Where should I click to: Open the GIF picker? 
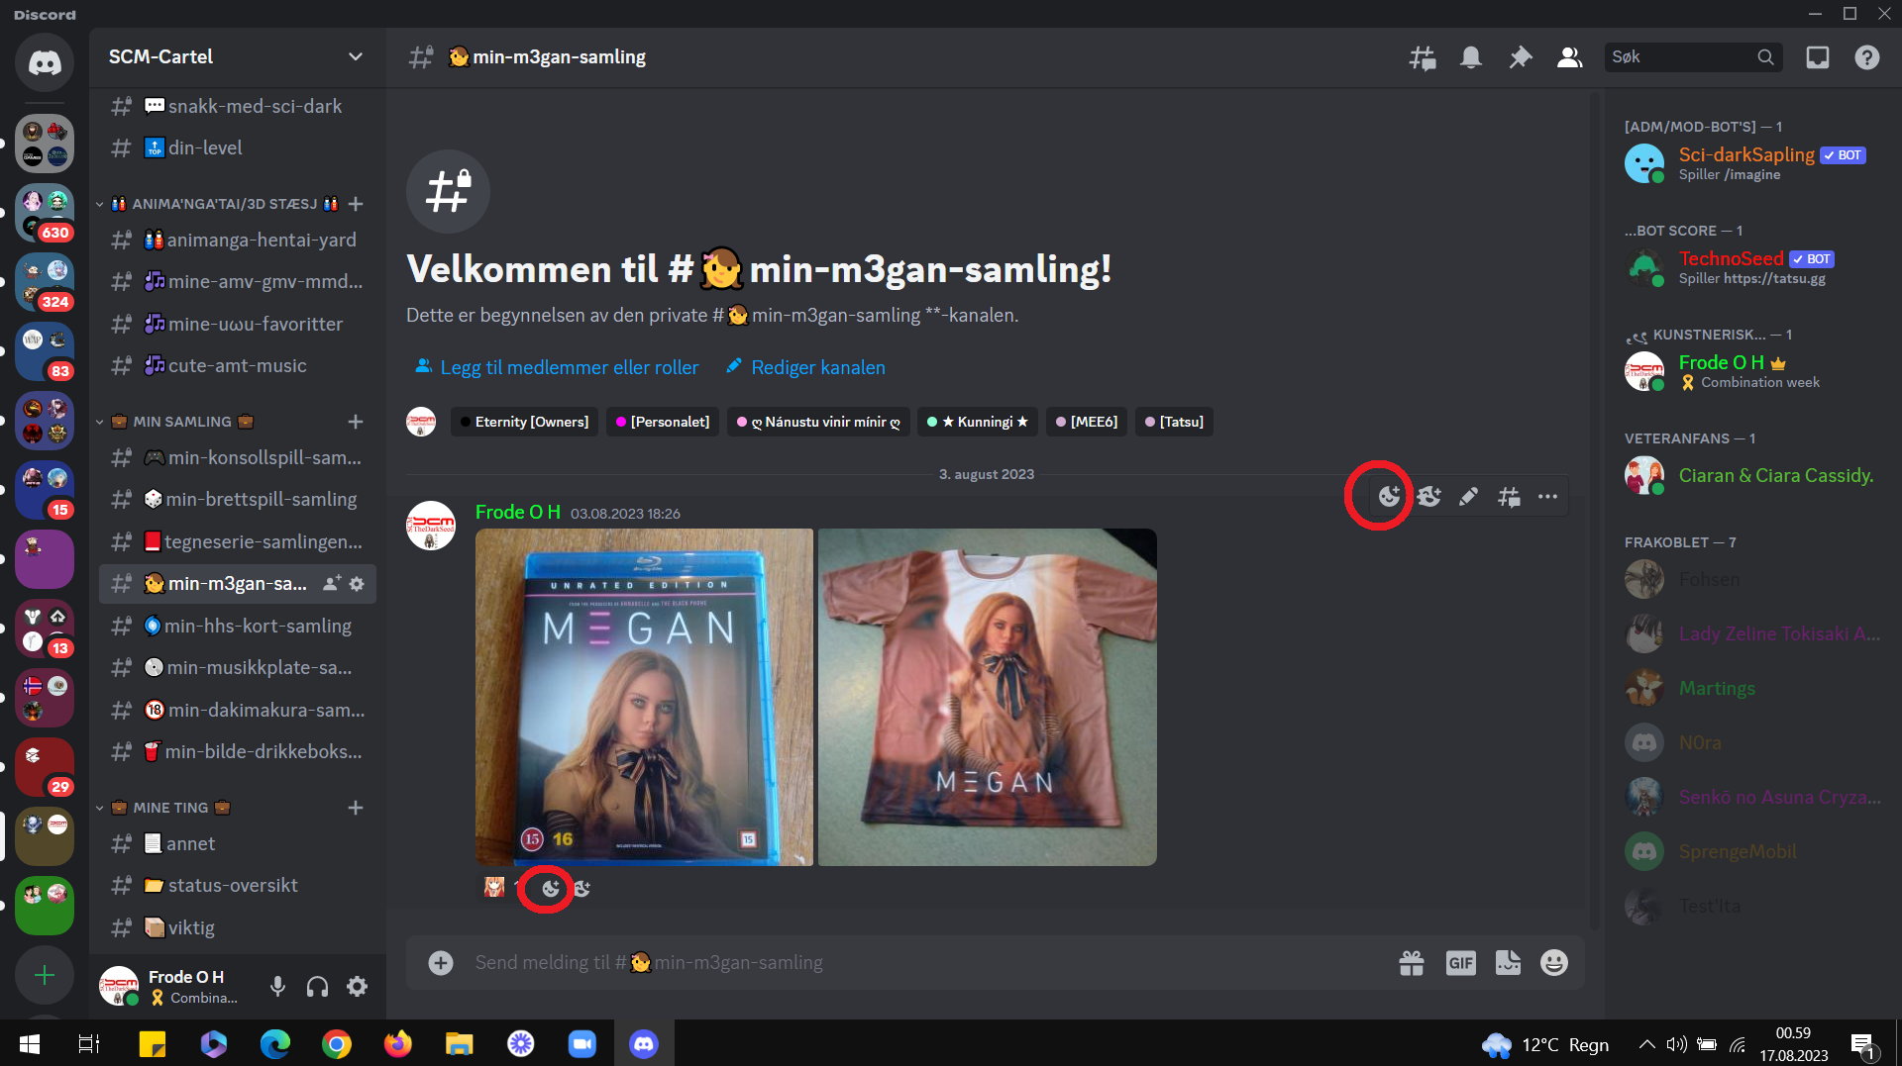tap(1460, 962)
